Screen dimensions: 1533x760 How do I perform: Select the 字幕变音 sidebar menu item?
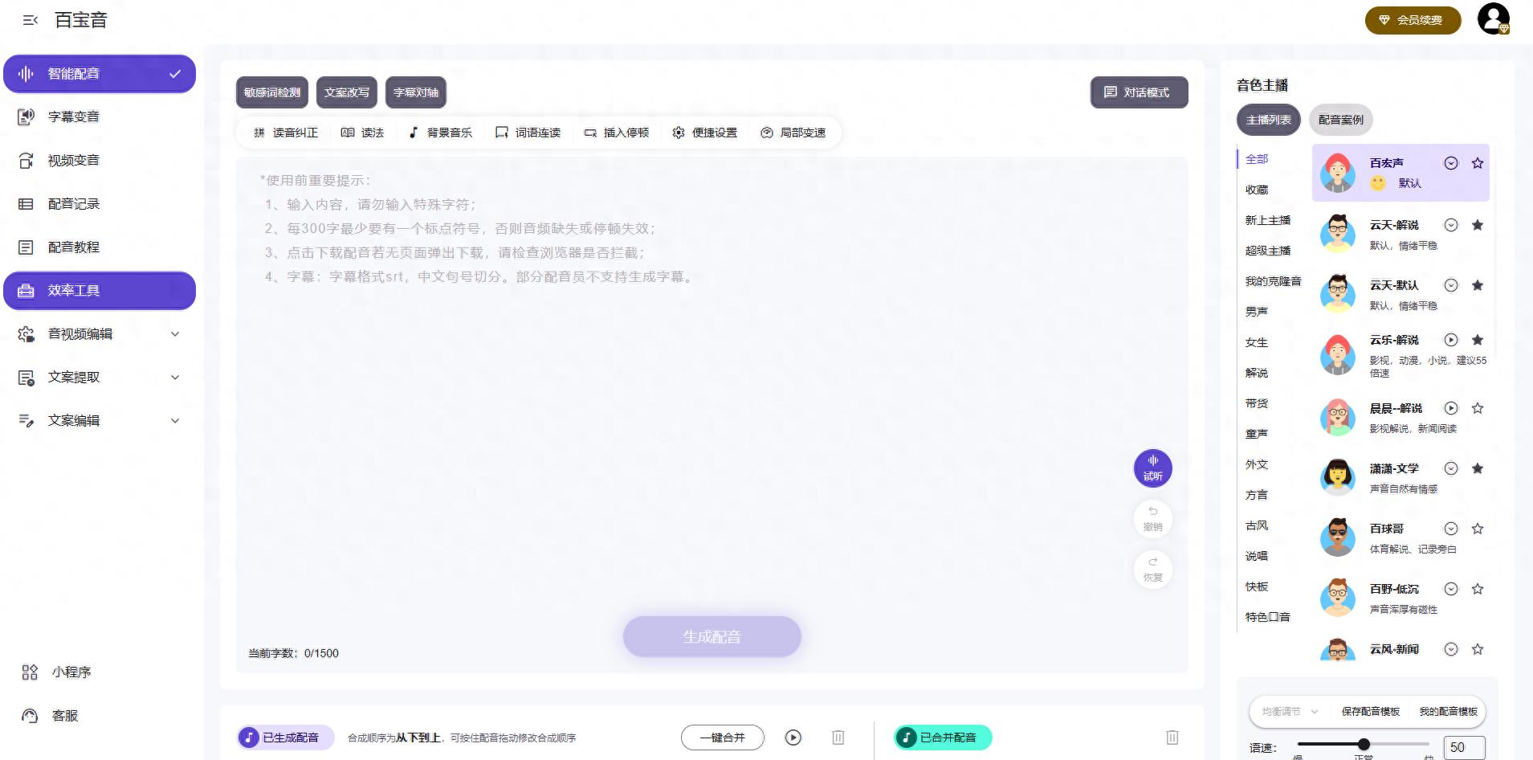pos(73,117)
